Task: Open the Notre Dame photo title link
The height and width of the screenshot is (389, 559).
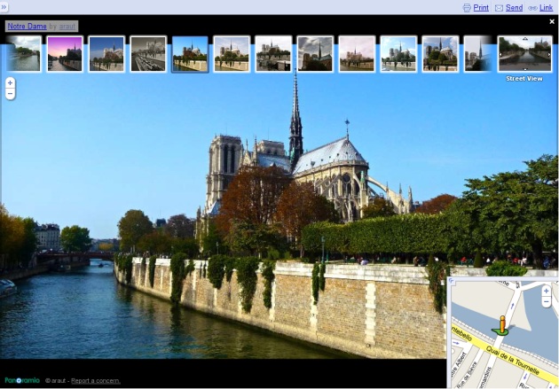Action: [27, 27]
